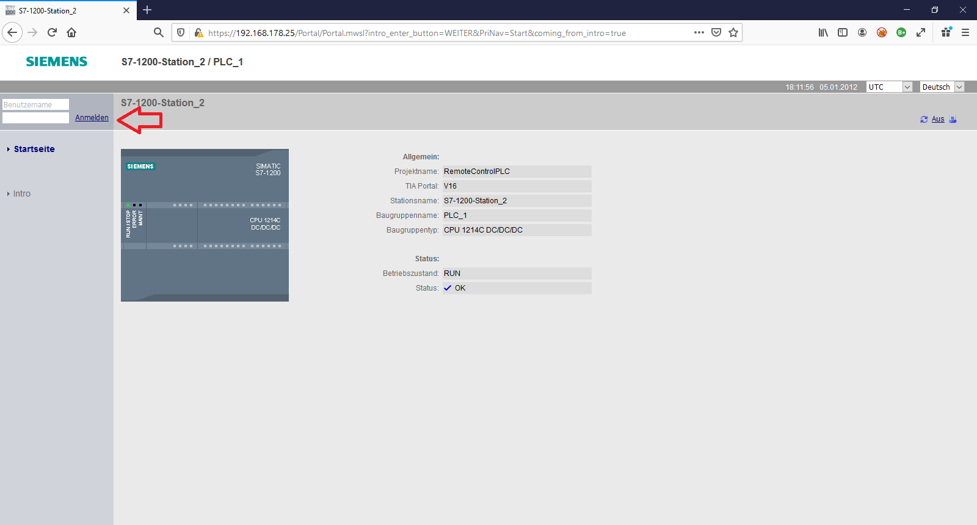
Task: Click the red crossed-out extension icon
Action: click(882, 32)
